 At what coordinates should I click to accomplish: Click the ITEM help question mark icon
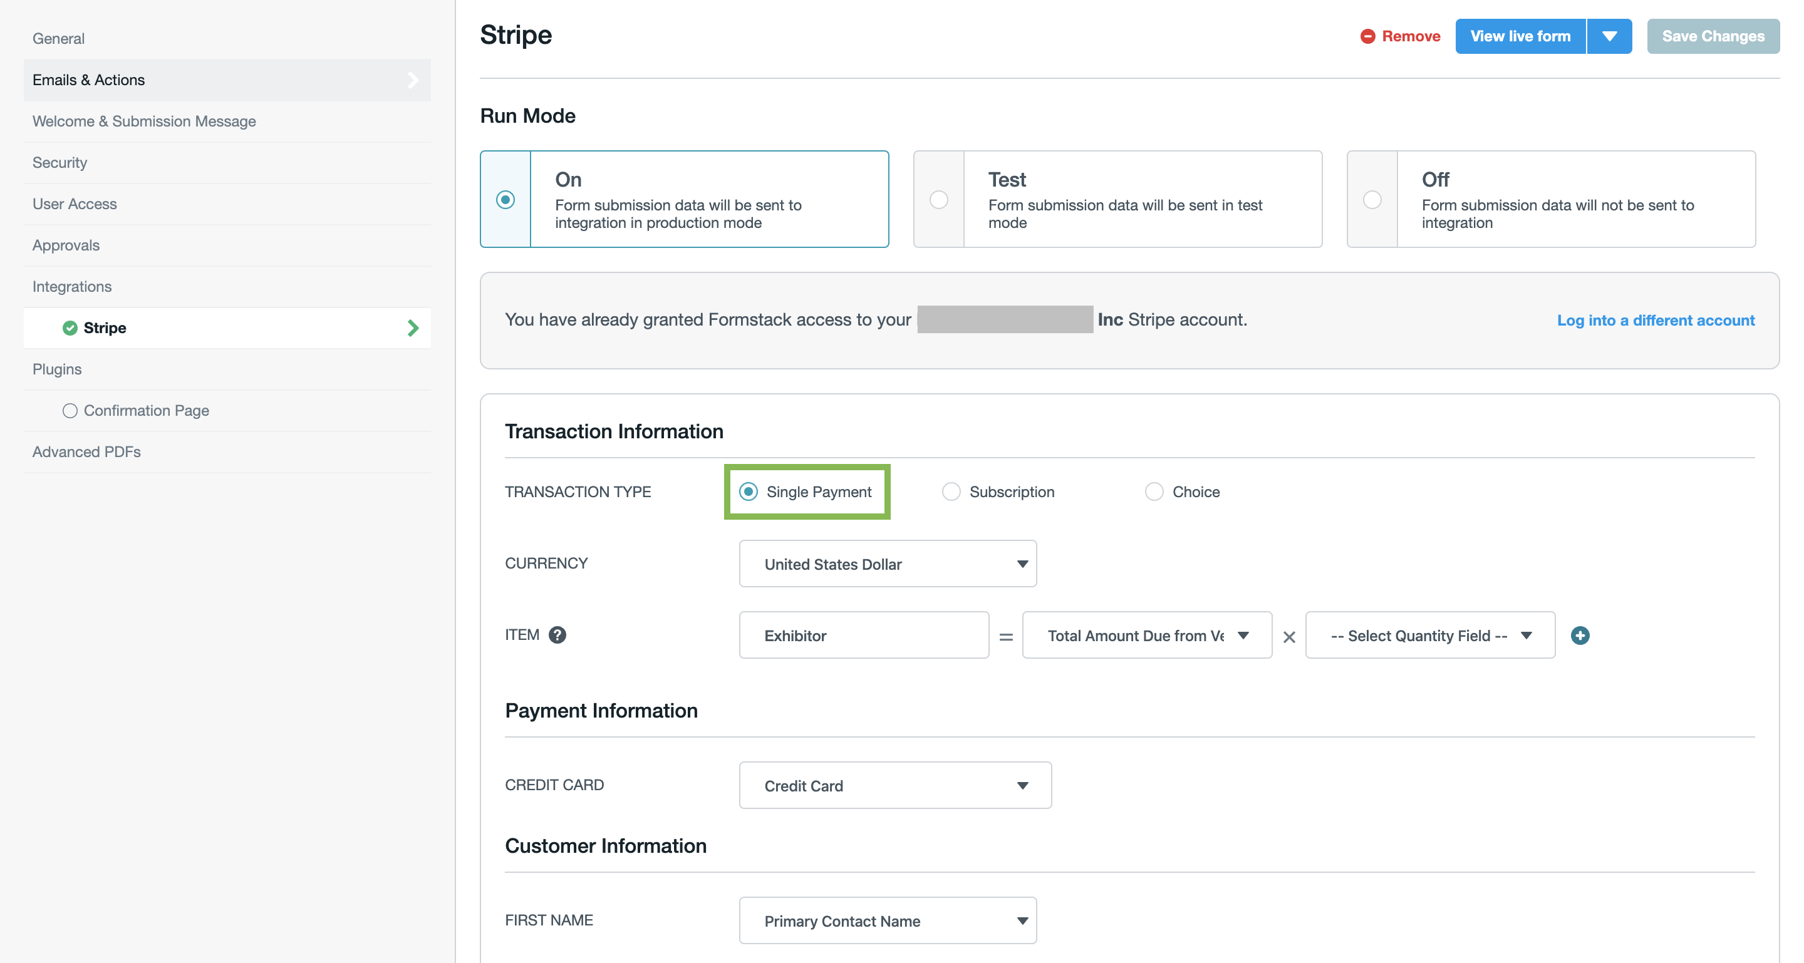[x=557, y=635]
